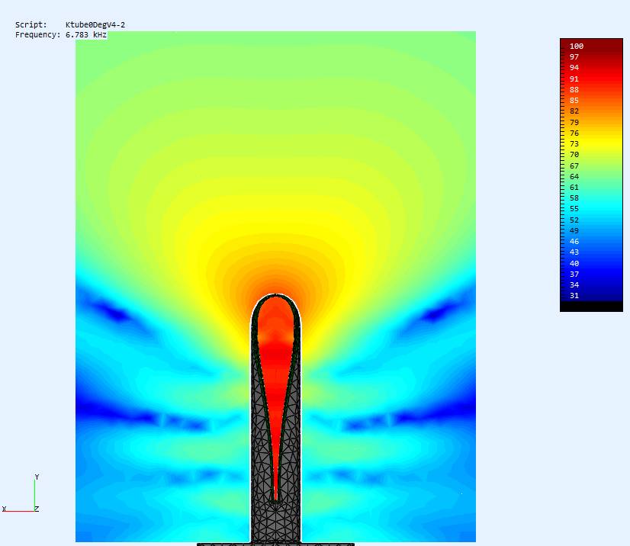630x546 pixels.
Task: Click the 73 yellow level on color scale
Action: tap(574, 144)
